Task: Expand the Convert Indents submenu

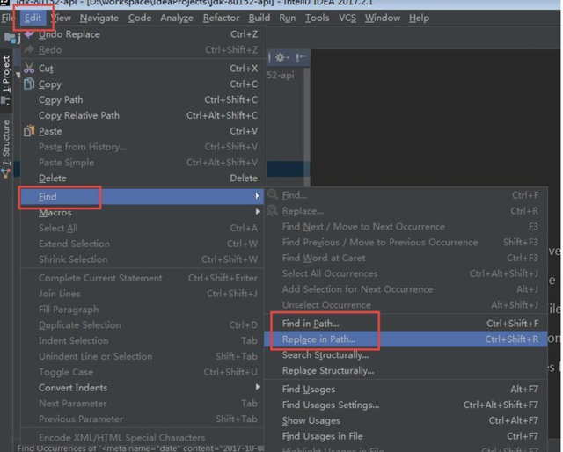Action: point(143,388)
